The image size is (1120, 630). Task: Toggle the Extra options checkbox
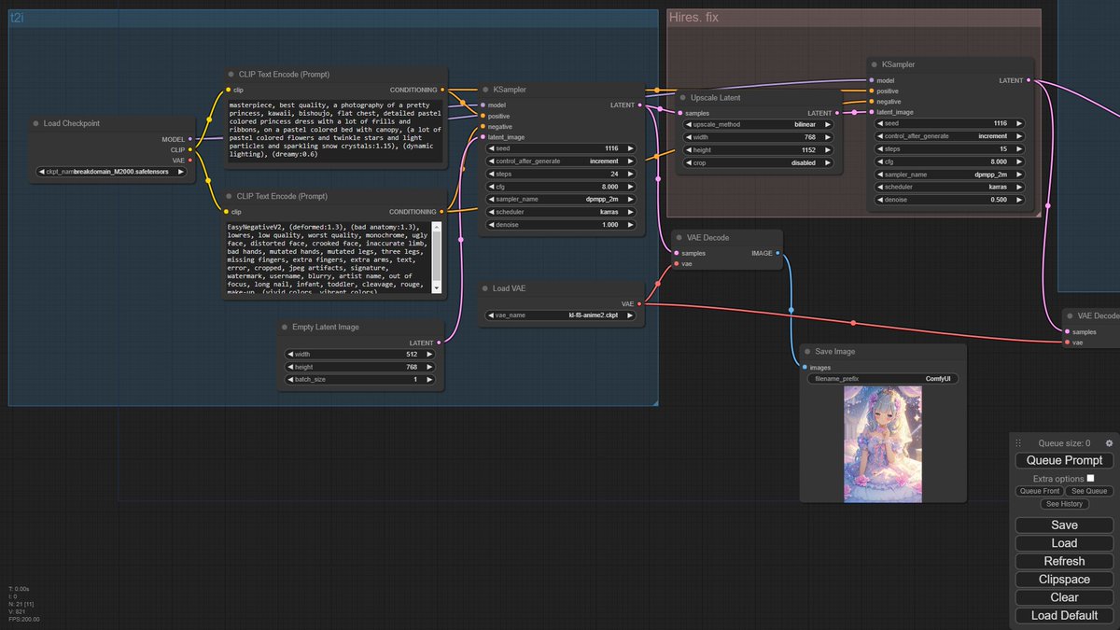click(1090, 478)
